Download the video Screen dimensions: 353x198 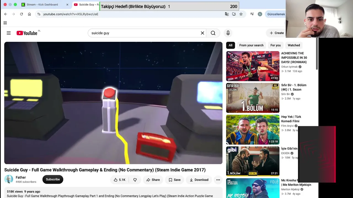click(x=199, y=180)
